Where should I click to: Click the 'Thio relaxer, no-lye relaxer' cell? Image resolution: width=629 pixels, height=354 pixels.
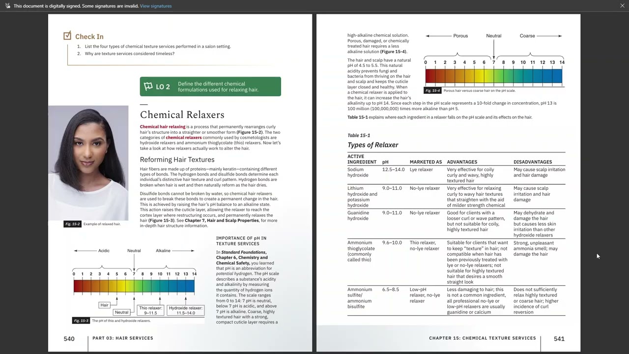tap(425, 246)
